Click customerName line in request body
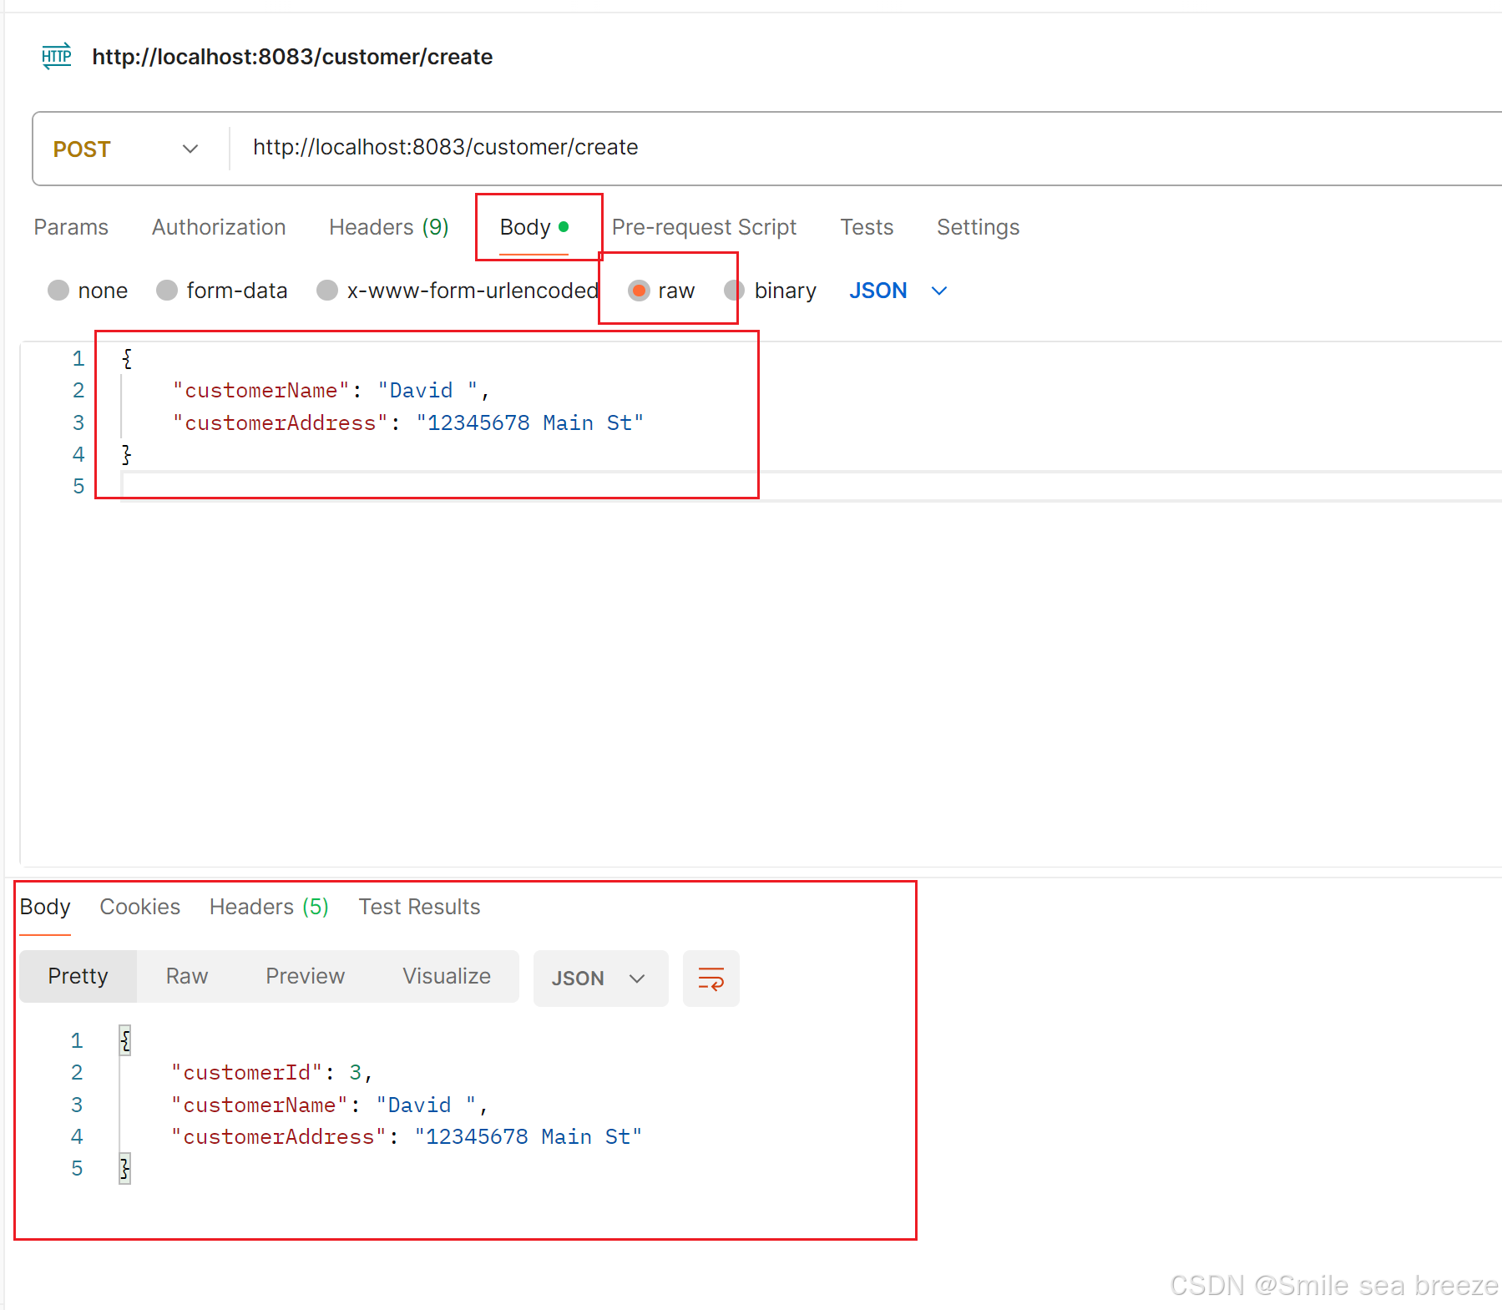1502x1310 pixels. 331,390
